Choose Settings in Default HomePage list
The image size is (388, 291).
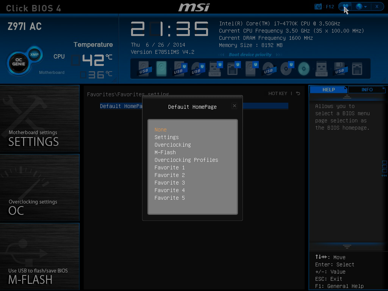click(167, 137)
